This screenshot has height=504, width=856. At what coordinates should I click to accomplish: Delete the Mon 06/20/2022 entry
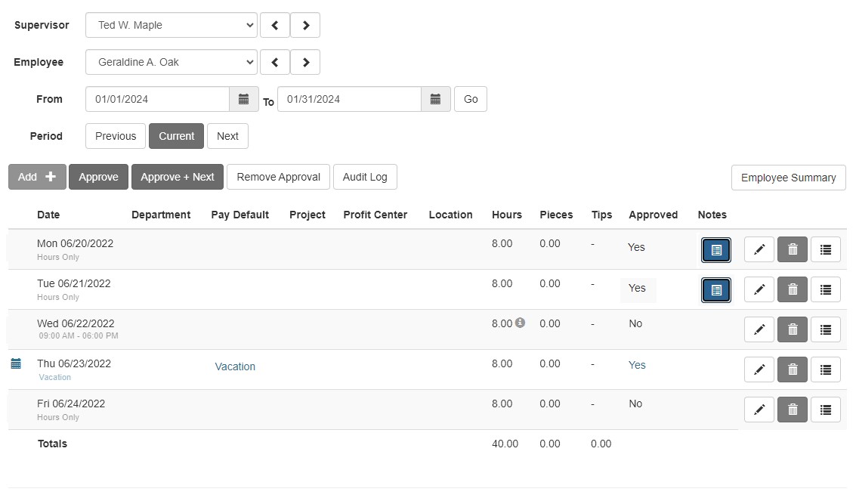pos(793,249)
